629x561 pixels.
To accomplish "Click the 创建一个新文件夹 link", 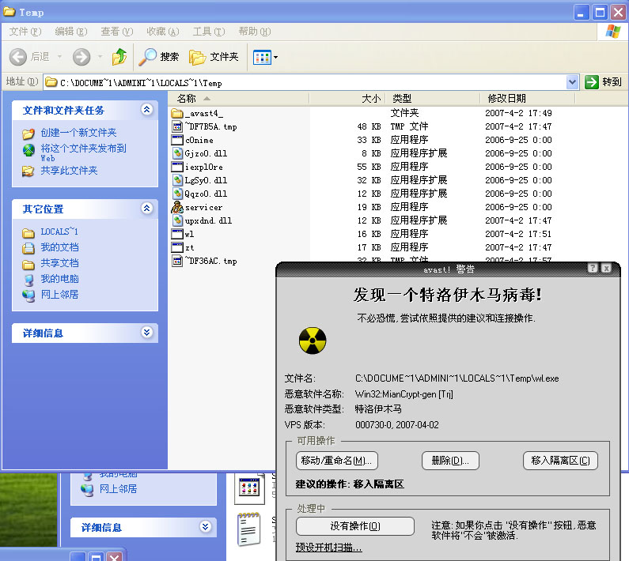I will coord(78,133).
